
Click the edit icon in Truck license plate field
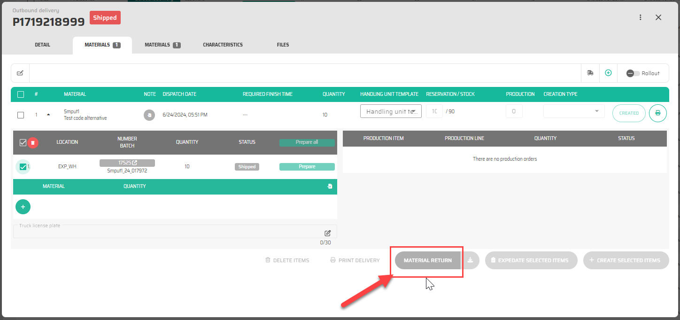click(328, 233)
